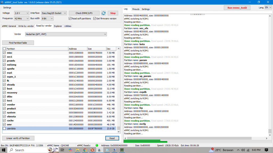Click the refresh icon beside Check EMMC/UFS
Screen dimensions: 273x153
pyautogui.click(x=104, y=13)
